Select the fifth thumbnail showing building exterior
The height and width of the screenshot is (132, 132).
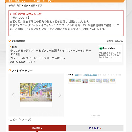pyautogui.click(x=99, y=81)
